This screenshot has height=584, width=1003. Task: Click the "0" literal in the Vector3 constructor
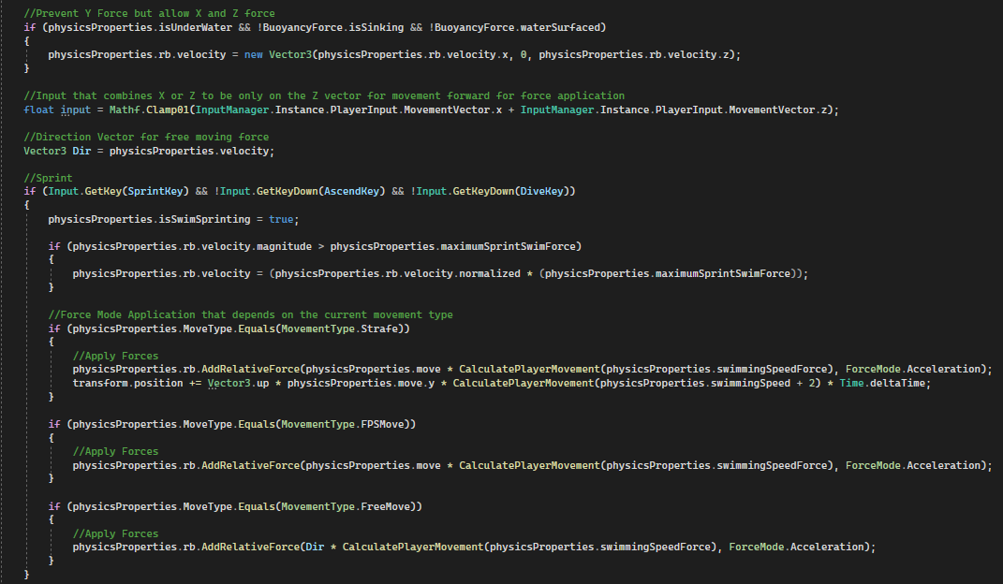pyautogui.click(x=524, y=55)
